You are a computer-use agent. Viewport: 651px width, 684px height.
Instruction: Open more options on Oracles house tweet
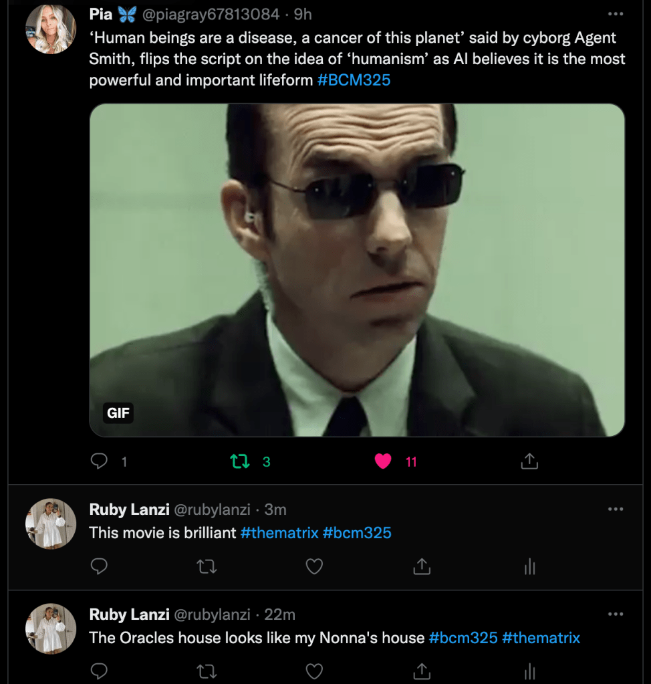tap(615, 614)
